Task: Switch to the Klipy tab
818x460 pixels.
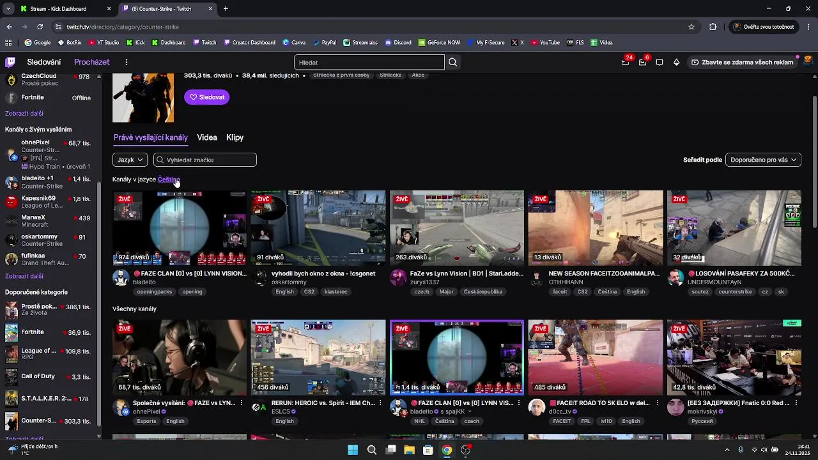Action: (x=235, y=137)
